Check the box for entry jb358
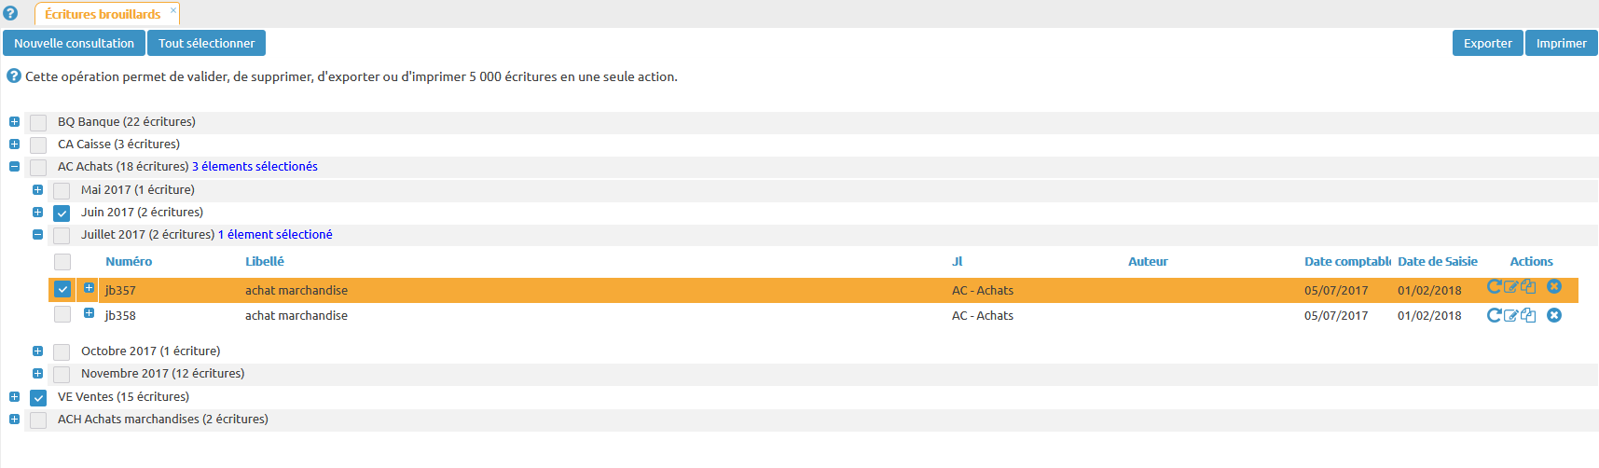This screenshot has width=1599, height=468. (62, 314)
